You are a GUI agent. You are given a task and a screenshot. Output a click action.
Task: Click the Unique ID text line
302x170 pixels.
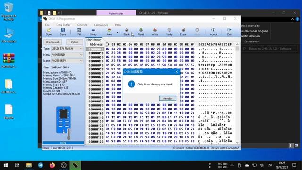coord(62,94)
